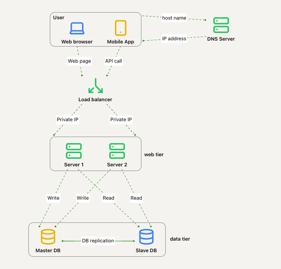
Task: Select the 'IP address' arrow label
Action: [x=174, y=39]
